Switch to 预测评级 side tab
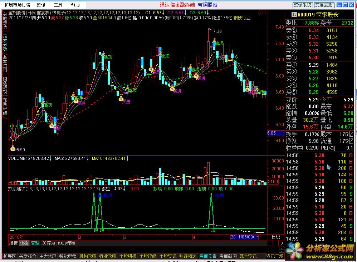This screenshot has width=357, height=262. tap(5, 107)
